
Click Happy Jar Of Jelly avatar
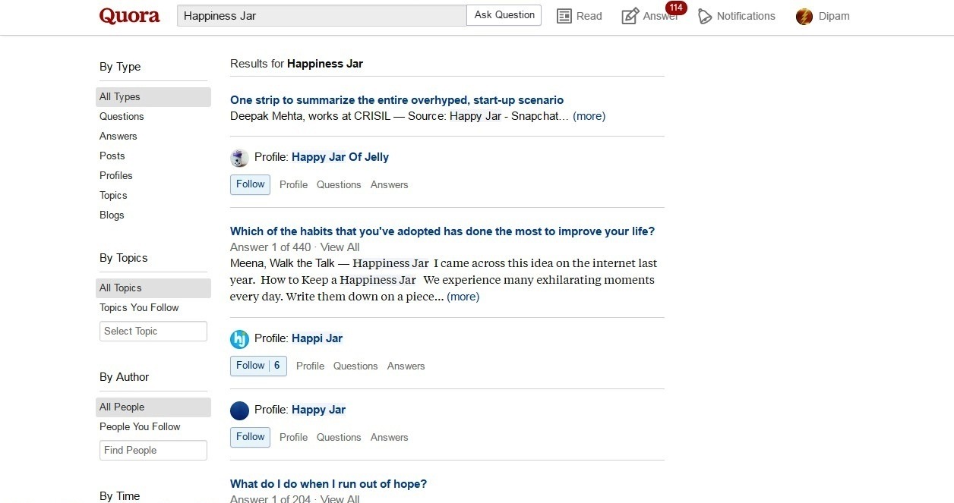pos(239,158)
